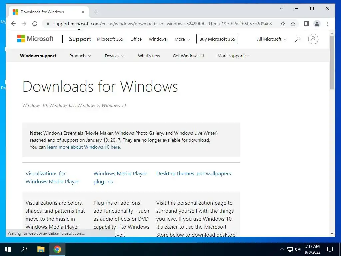Click the page vertical scrollbar thumb
341x256 pixels.
pyautogui.click(x=332, y=62)
